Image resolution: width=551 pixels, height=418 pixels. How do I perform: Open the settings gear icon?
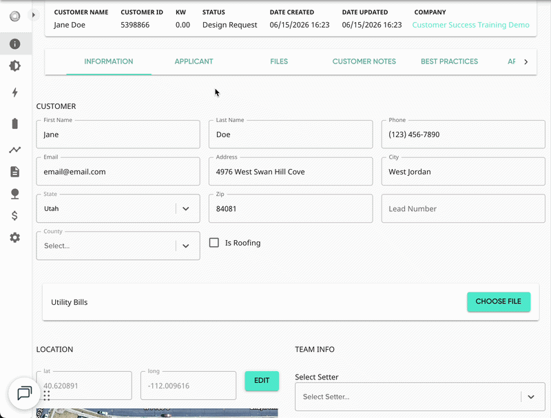[14, 237]
